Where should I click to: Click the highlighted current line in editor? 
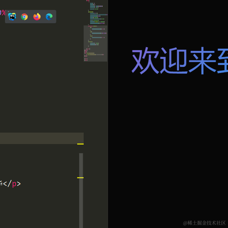click(x=42, y=138)
